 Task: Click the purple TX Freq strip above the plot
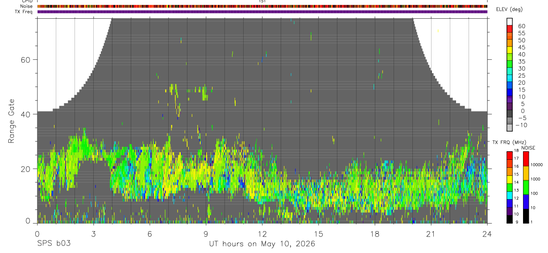[262, 12]
